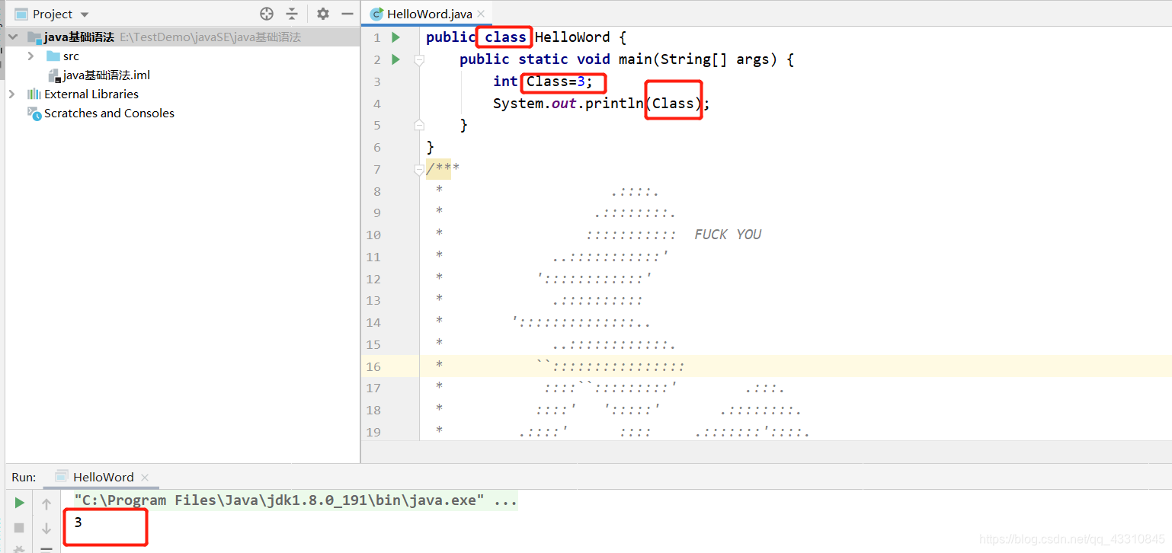This screenshot has width=1172, height=553.
Task: Click the Class argument inside println
Action: [x=673, y=104]
